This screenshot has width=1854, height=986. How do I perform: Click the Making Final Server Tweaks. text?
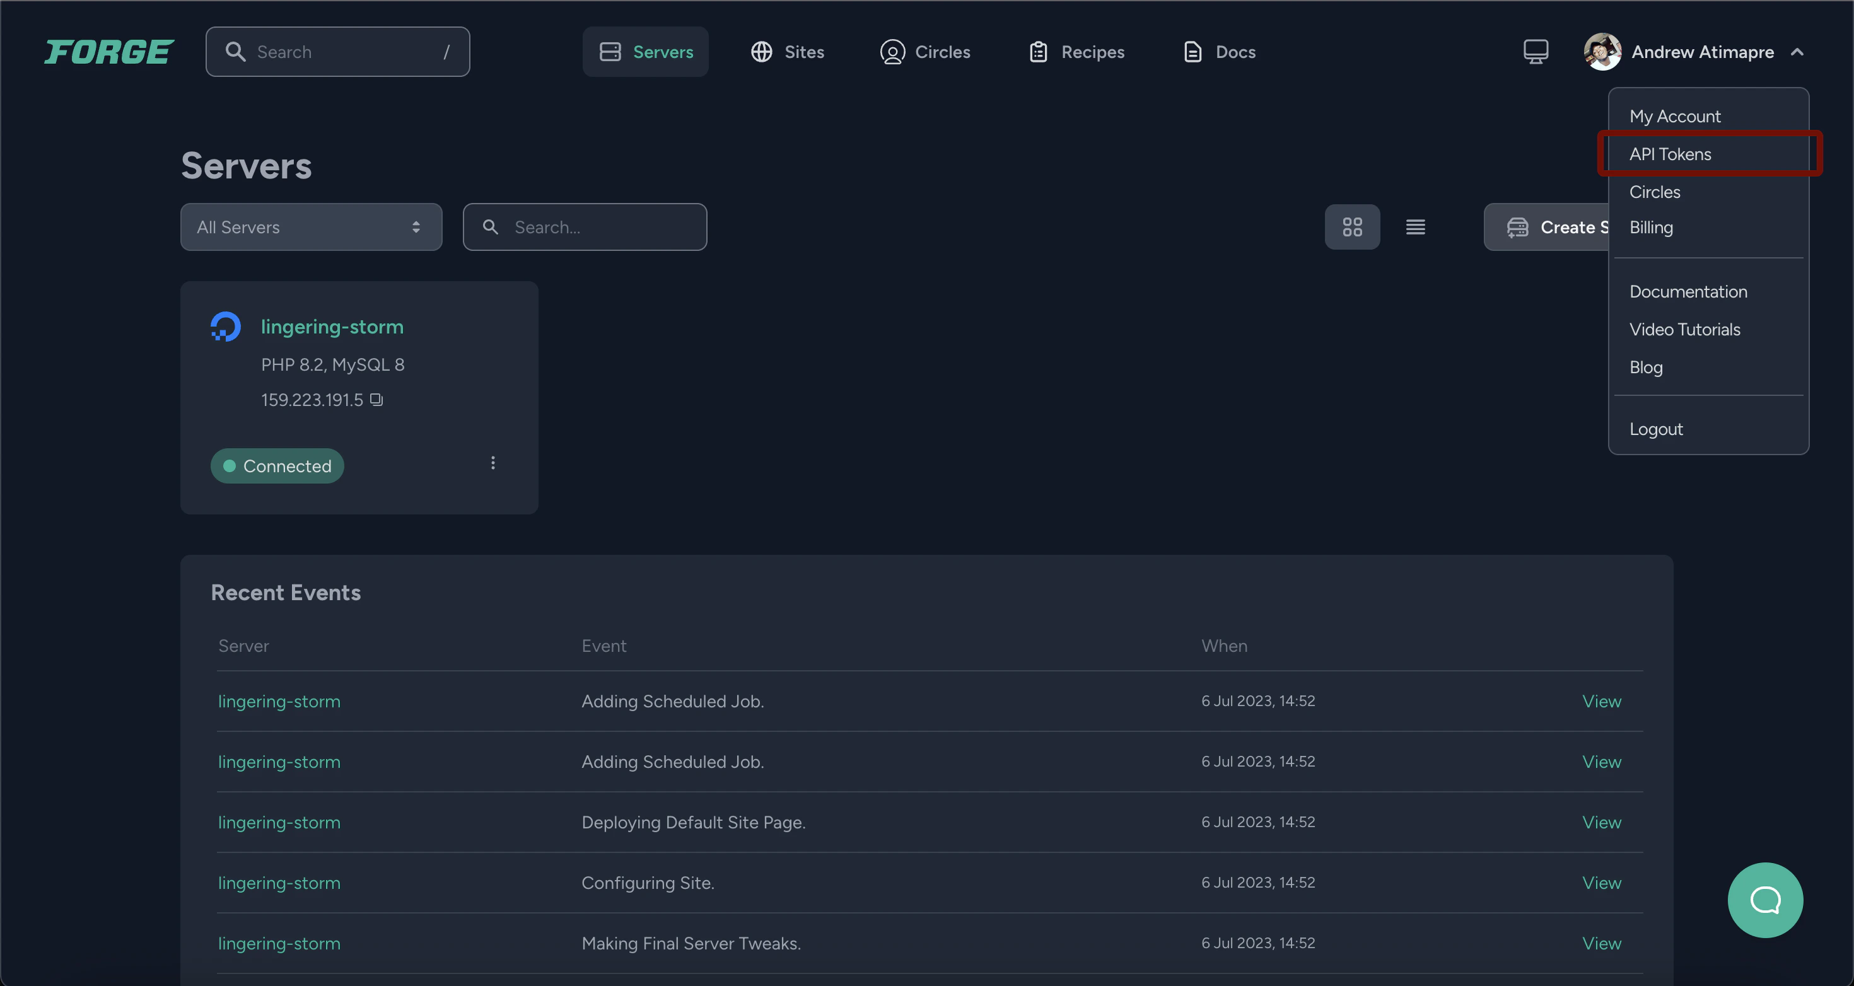pyautogui.click(x=691, y=943)
